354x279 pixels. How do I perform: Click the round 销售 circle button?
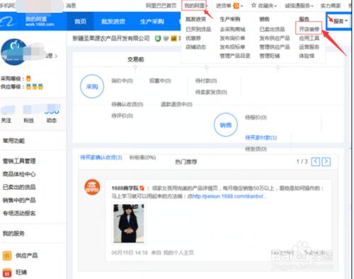(226, 125)
